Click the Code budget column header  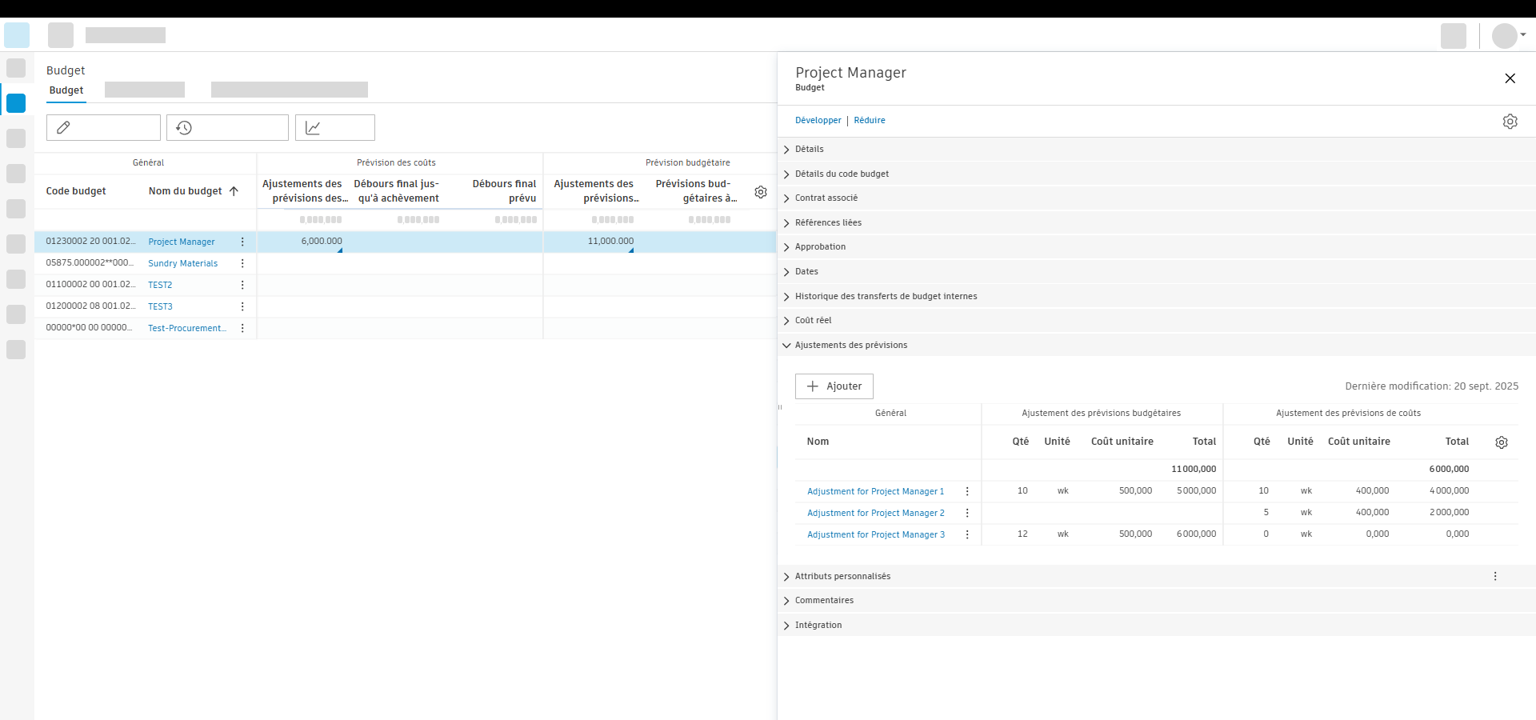[76, 191]
